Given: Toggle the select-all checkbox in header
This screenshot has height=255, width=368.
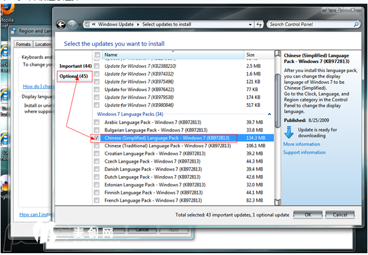Looking at the screenshot, I should 97,55.
